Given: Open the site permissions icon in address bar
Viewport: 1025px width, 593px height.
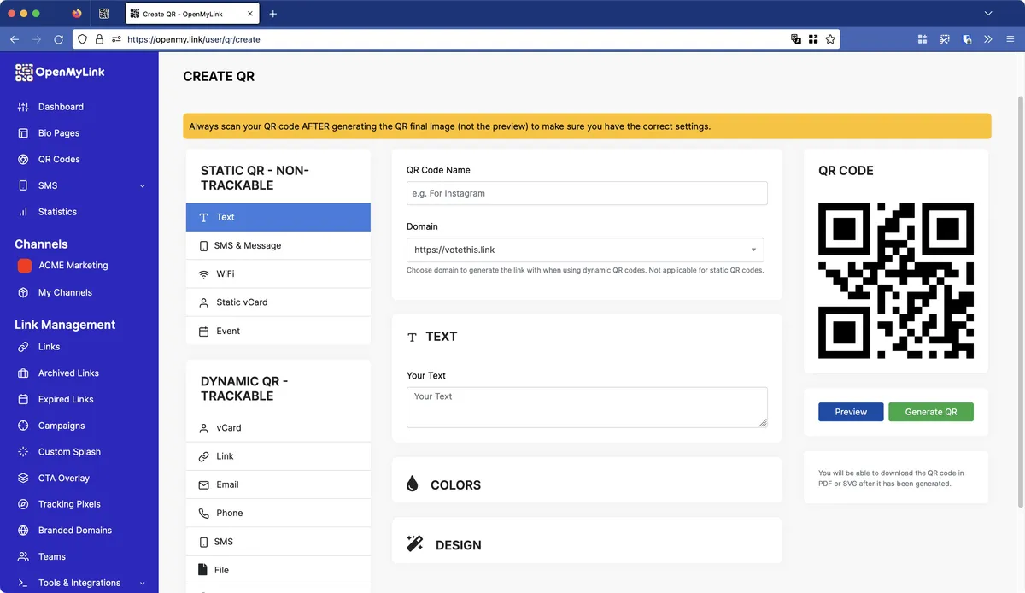Looking at the screenshot, I should tap(116, 39).
